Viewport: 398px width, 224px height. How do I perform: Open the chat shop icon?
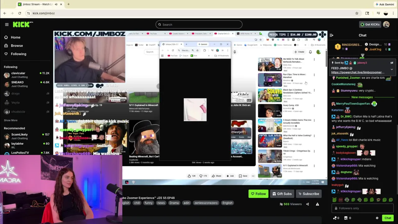(347, 218)
